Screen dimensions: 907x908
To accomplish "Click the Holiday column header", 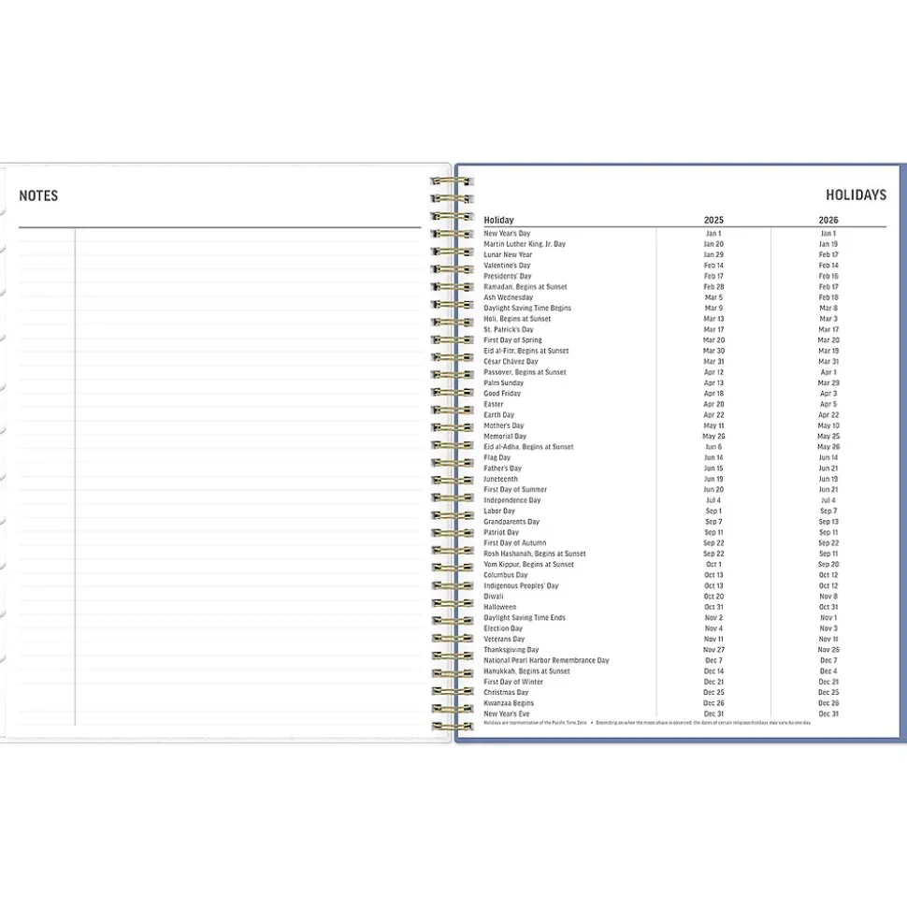I will point(499,220).
